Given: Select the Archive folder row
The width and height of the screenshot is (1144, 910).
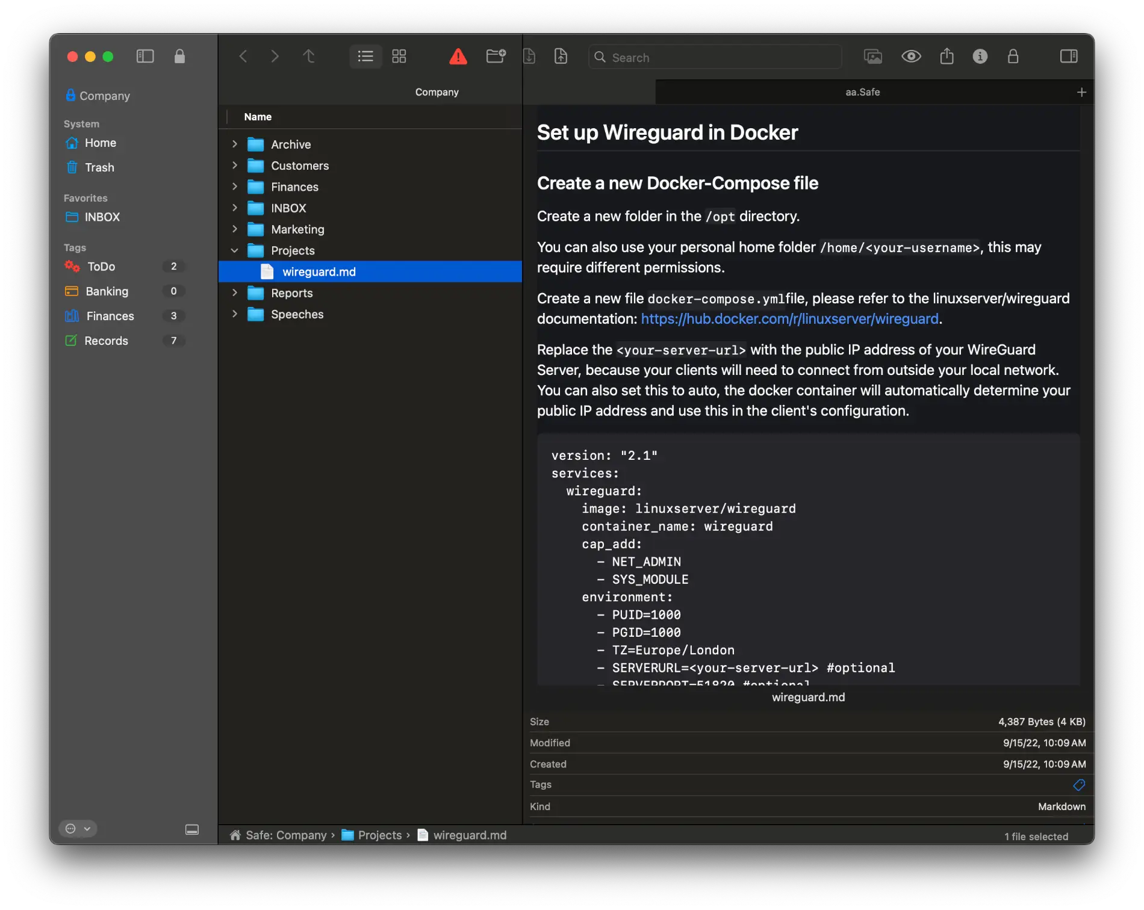Looking at the screenshot, I should 370,144.
